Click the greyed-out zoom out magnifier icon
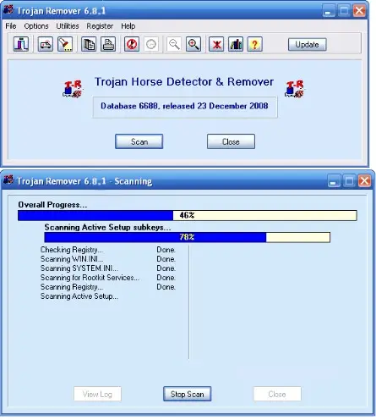The width and height of the screenshot is (376, 420). coord(174,44)
